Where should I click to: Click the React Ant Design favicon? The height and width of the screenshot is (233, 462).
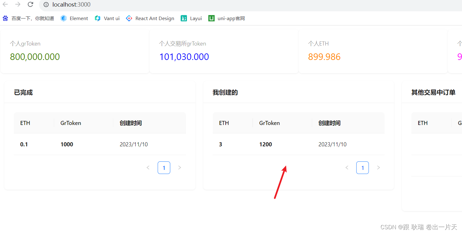[129, 19]
